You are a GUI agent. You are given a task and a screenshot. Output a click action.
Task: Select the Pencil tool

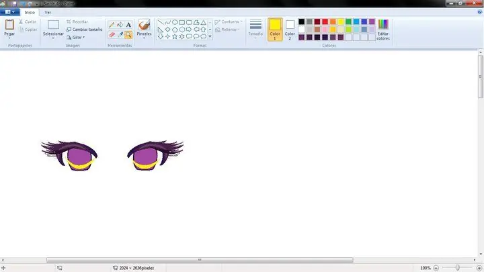click(x=112, y=25)
